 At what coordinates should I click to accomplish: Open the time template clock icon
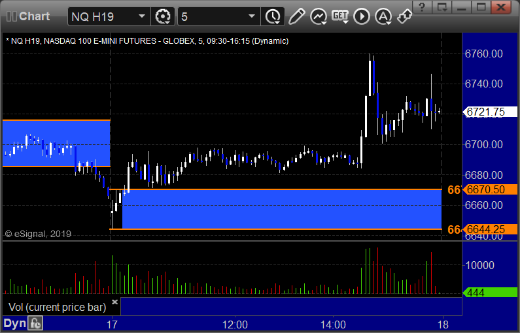(273, 16)
